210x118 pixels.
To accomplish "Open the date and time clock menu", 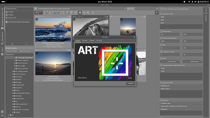I will tap(105, 2).
